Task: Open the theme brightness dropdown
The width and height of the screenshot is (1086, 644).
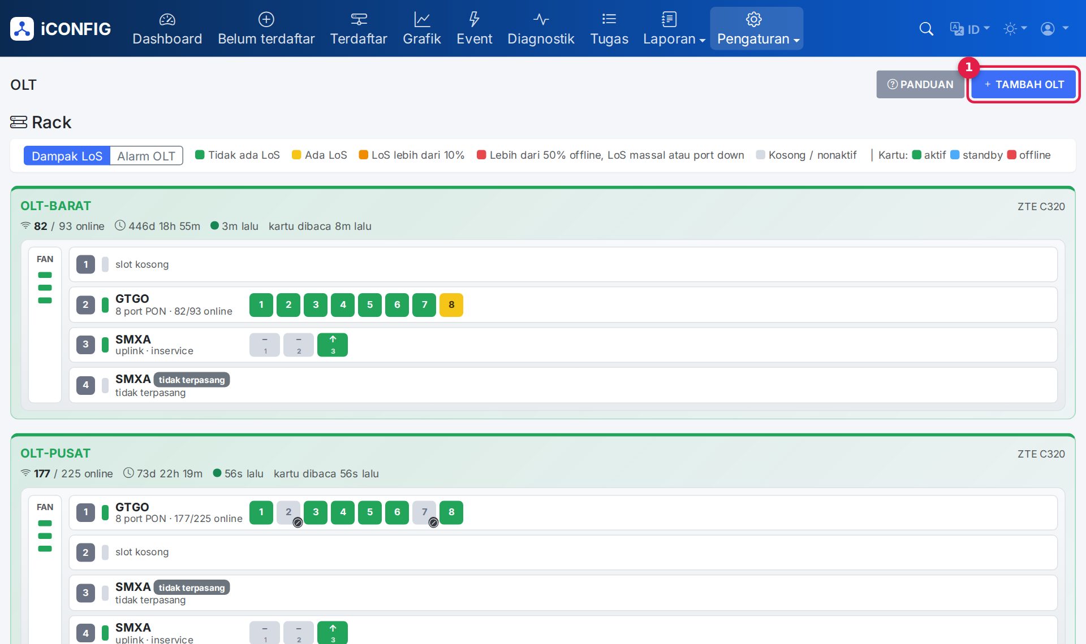Action: coord(1015,29)
